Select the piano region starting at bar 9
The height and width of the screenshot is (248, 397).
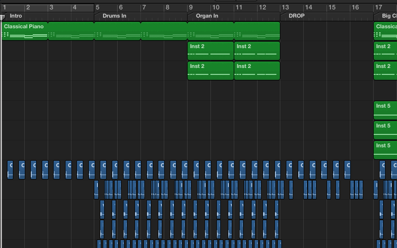point(210,31)
